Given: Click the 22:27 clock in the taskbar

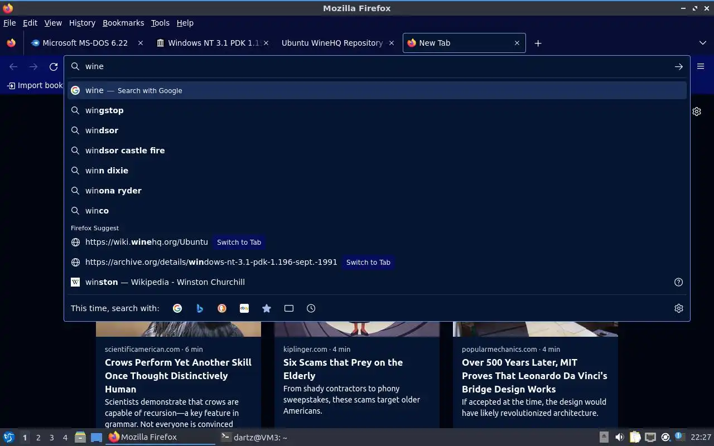Looking at the screenshot, I should coord(701,437).
